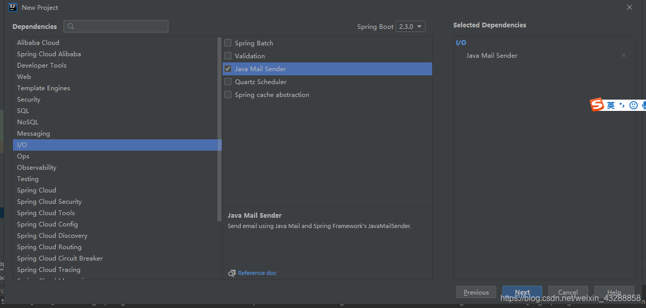Select the Spring Cloud Discovery category
The height and width of the screenshot is (308, 646).
point(117,235)
